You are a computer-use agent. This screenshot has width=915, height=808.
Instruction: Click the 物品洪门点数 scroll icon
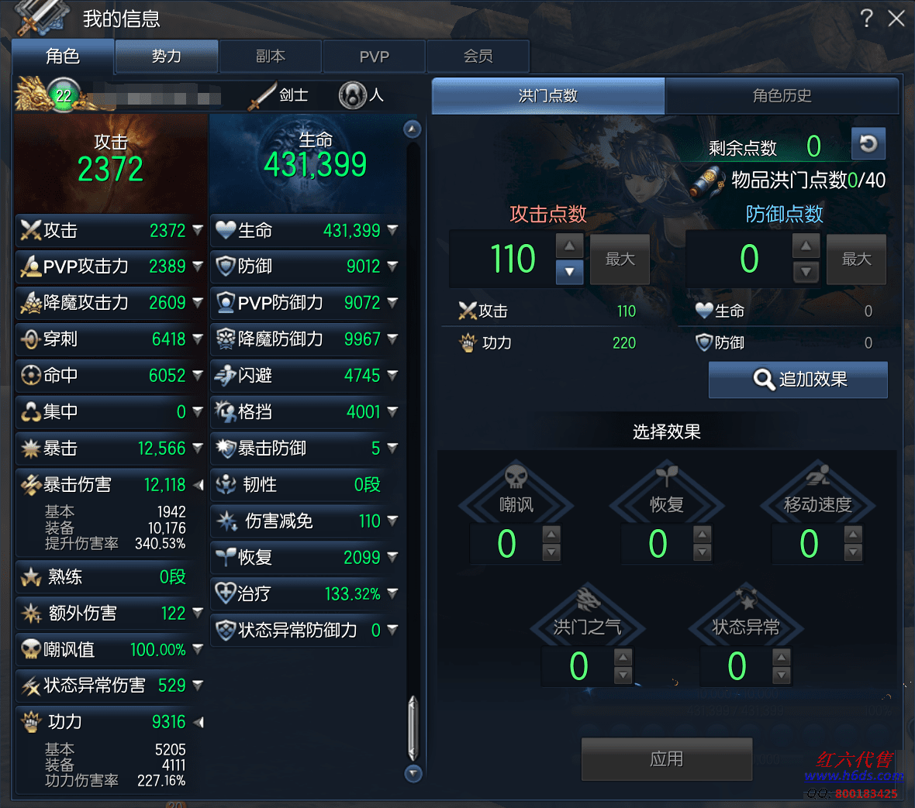point(708,181)
